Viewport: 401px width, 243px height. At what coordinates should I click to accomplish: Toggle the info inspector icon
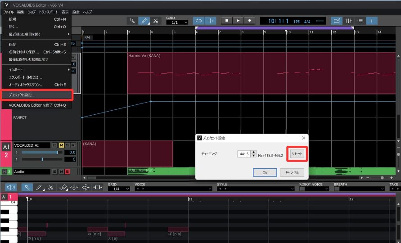pyautogui.click(x=372, y=21)
